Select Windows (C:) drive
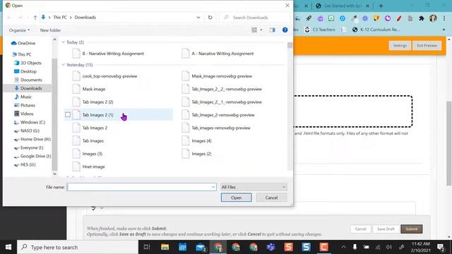The height and width of the screenshot is (254, 452). click(30, 122)
